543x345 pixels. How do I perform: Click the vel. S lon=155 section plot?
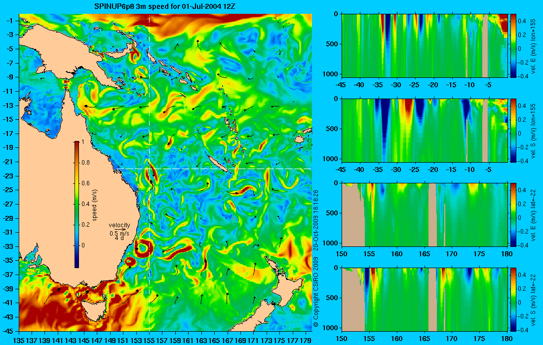(425, 130)
